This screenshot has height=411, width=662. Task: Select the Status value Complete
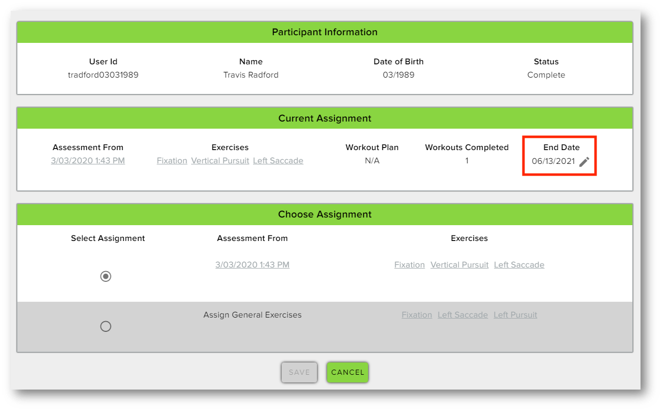tap(546, 75)
